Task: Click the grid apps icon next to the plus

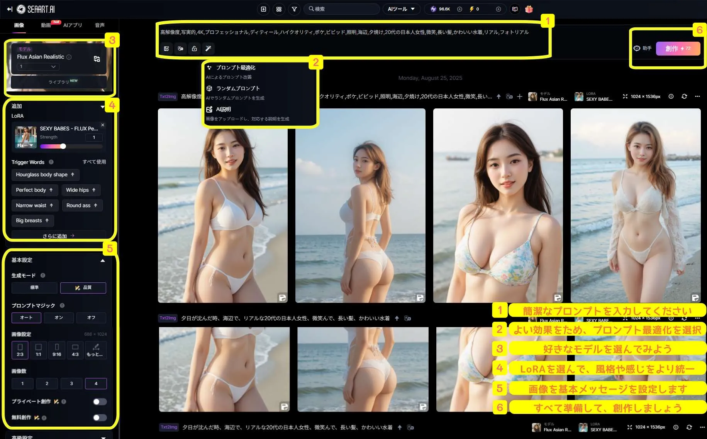Action: tap(279, 9)
